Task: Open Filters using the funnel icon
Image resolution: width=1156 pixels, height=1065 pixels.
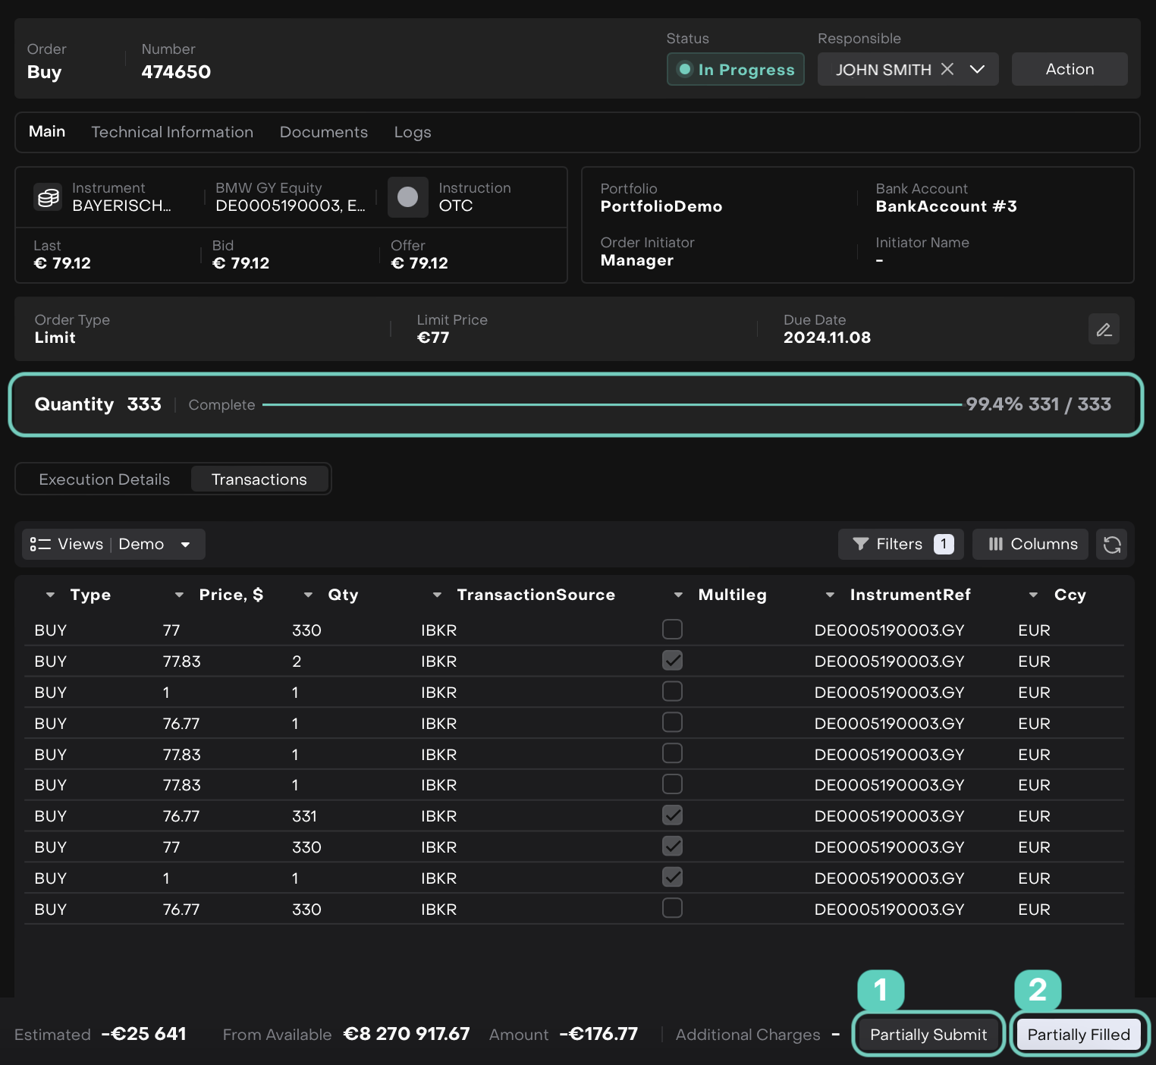Action: [x=860, y=544]
